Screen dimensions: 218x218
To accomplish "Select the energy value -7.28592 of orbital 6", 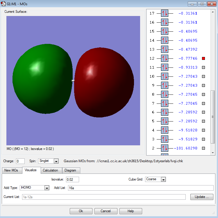I will (x=188, y=112).
